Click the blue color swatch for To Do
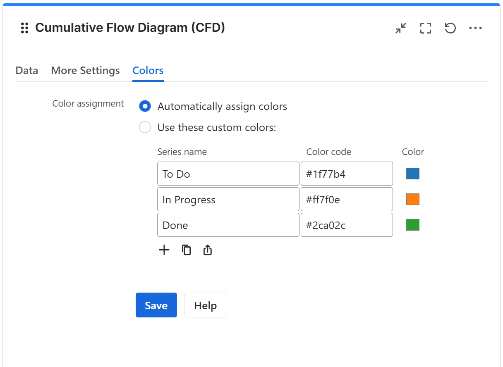This screenshot has height=367, width=503. tap(412, 173)
